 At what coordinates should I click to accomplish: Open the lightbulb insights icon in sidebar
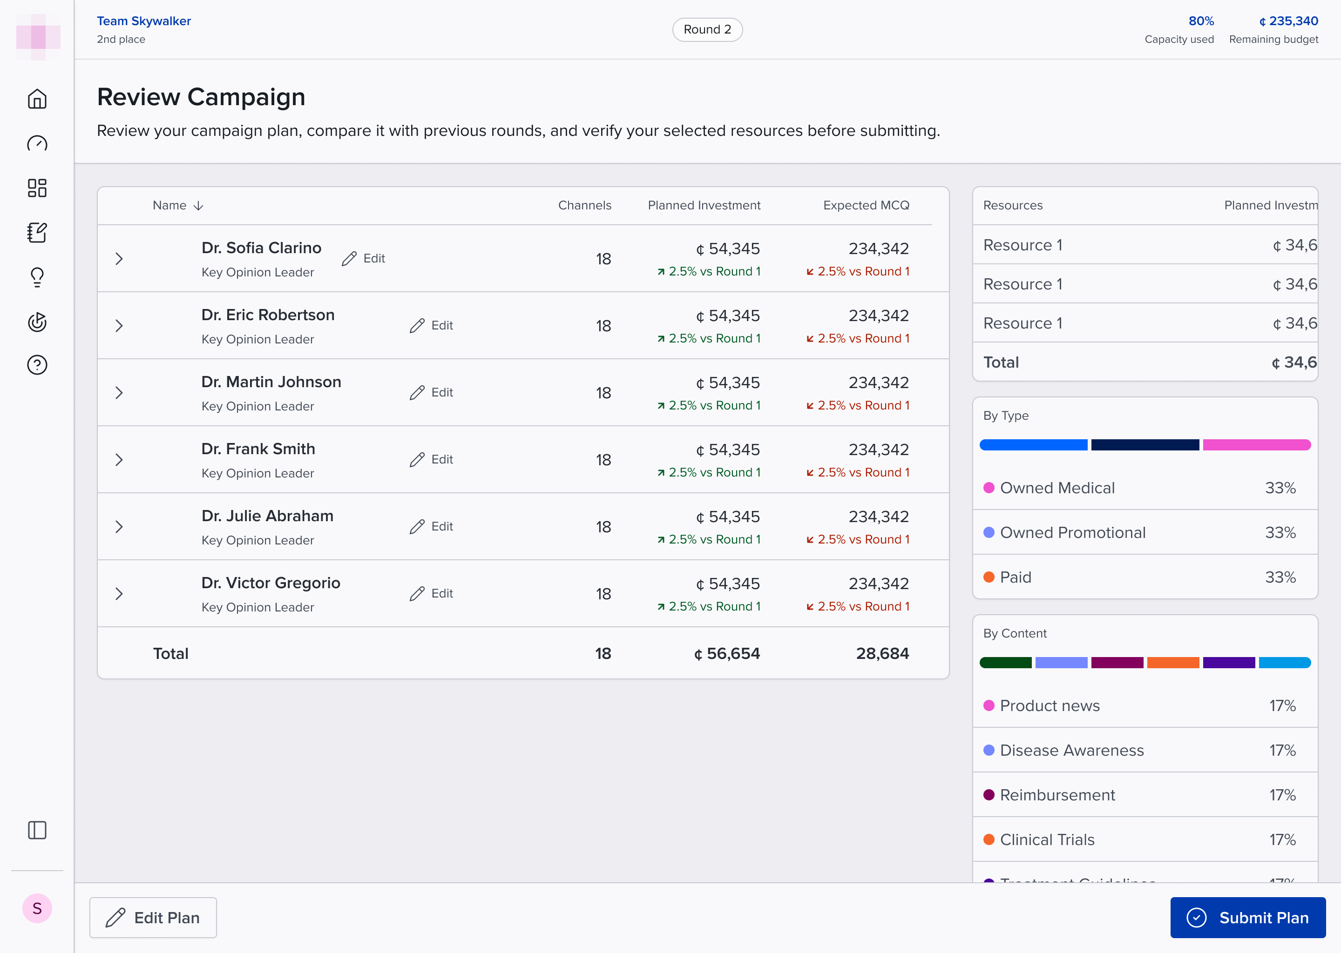click(x=37, y=277)
